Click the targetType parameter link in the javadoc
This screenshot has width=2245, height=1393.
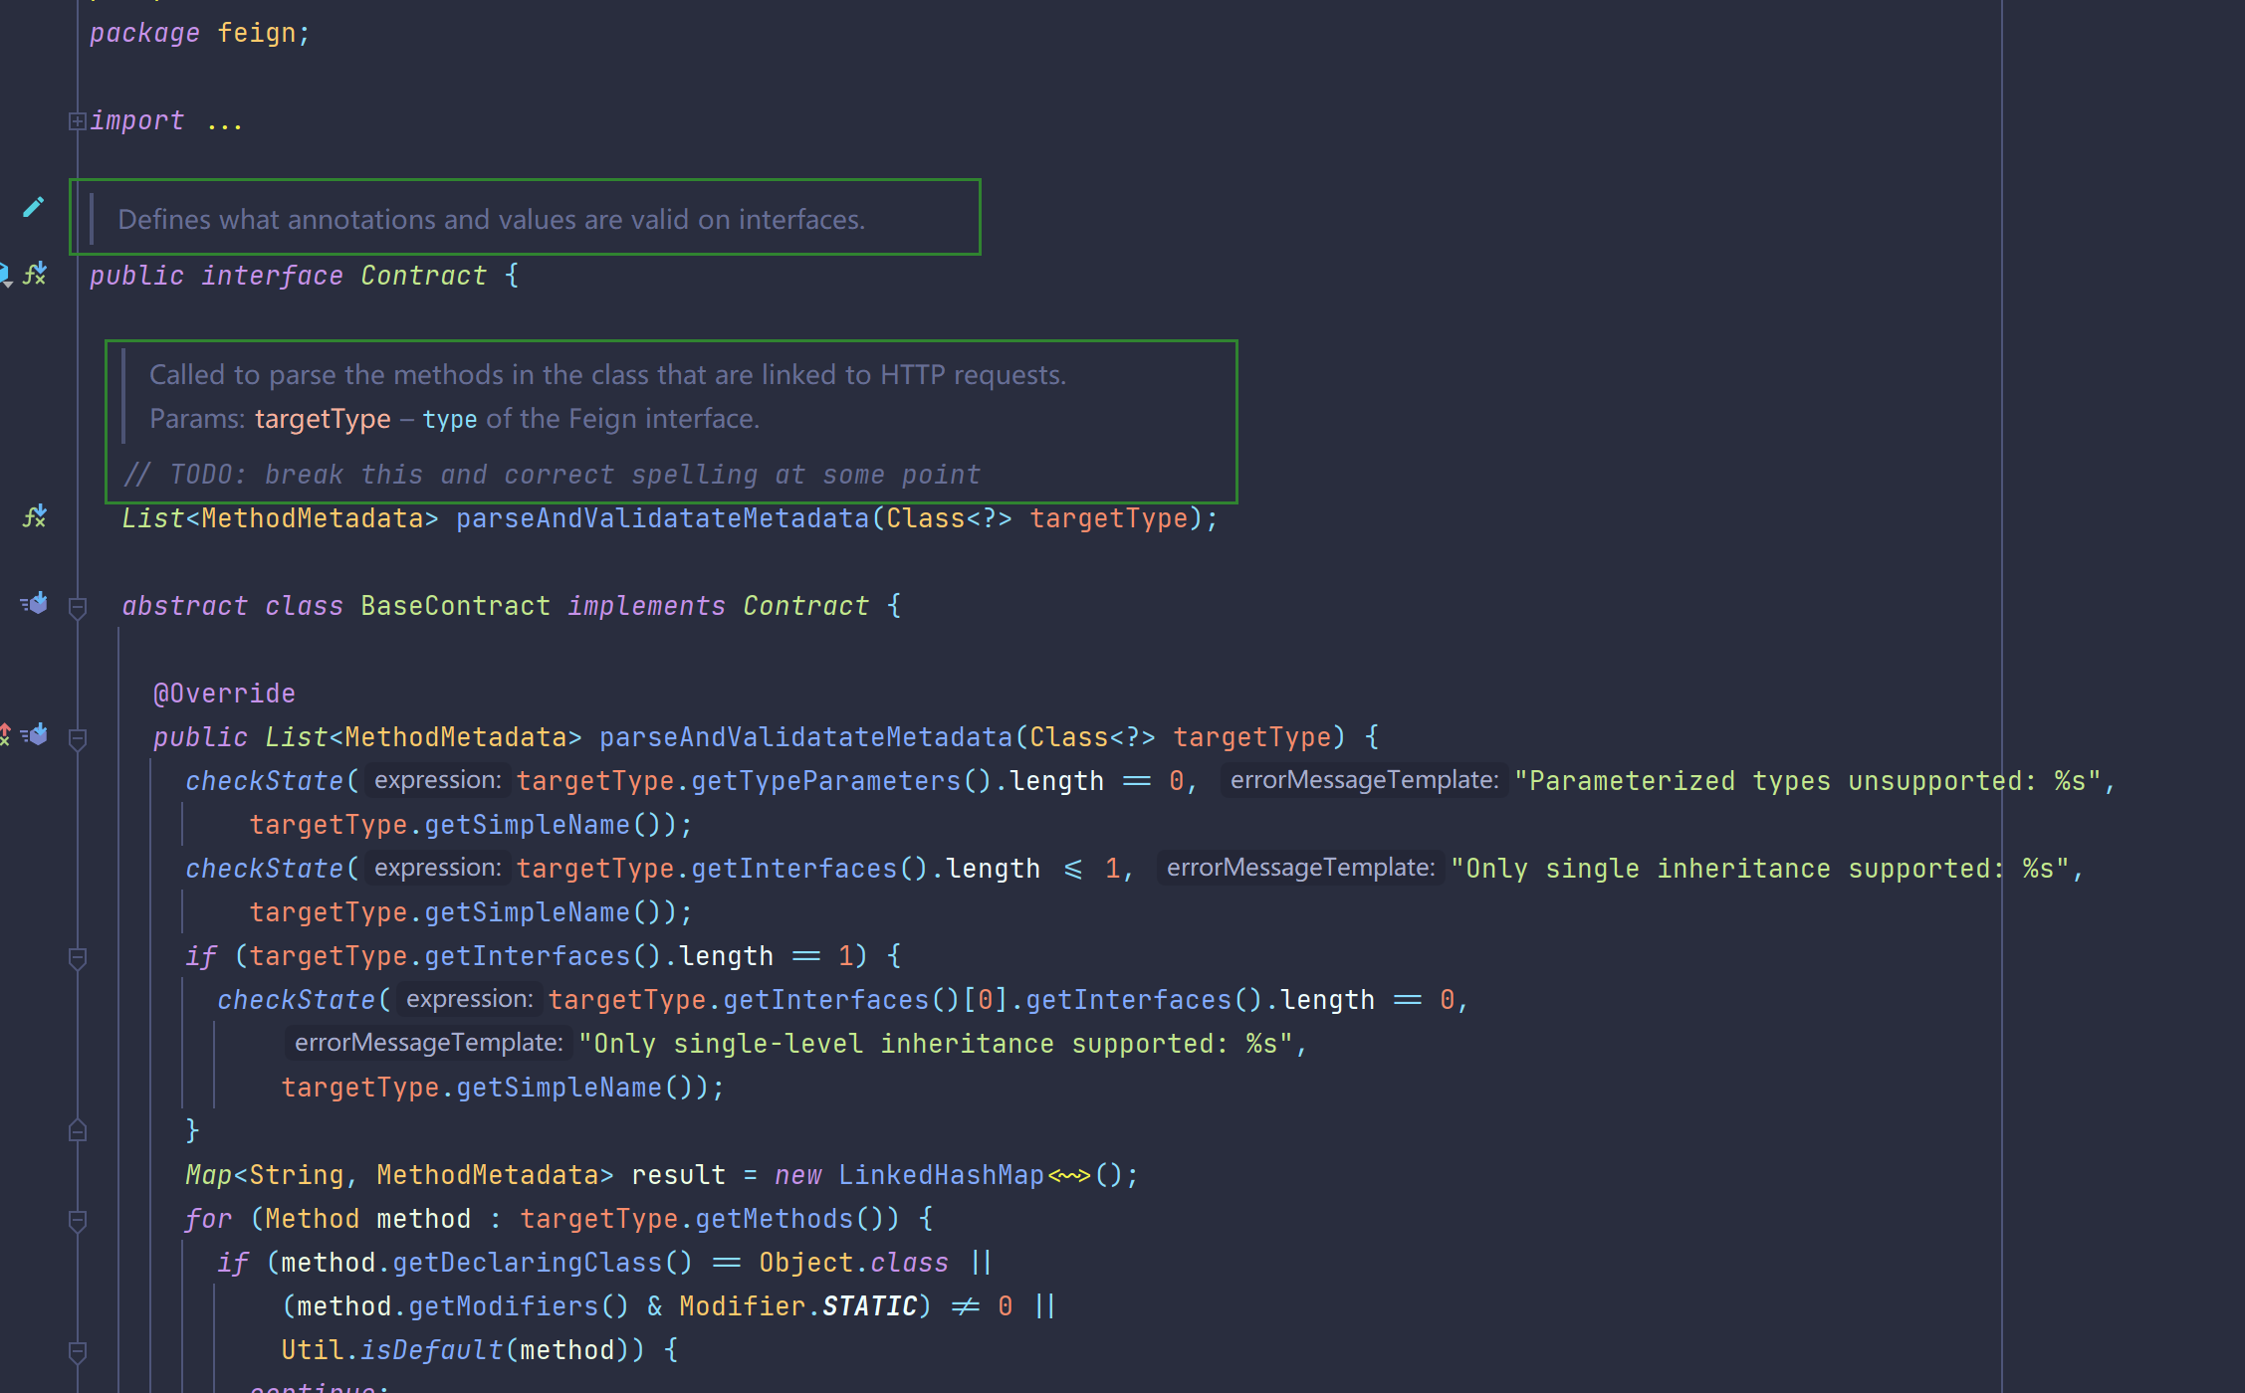point(323,418)
